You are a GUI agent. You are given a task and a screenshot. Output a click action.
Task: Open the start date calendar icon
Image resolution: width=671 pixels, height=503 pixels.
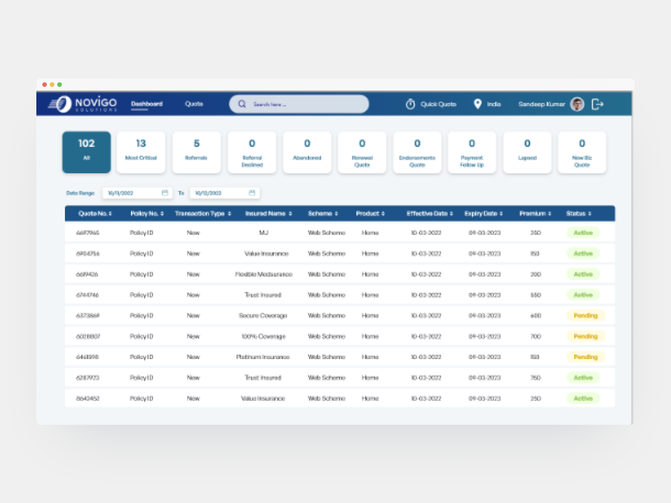click(x=165, y=192)
